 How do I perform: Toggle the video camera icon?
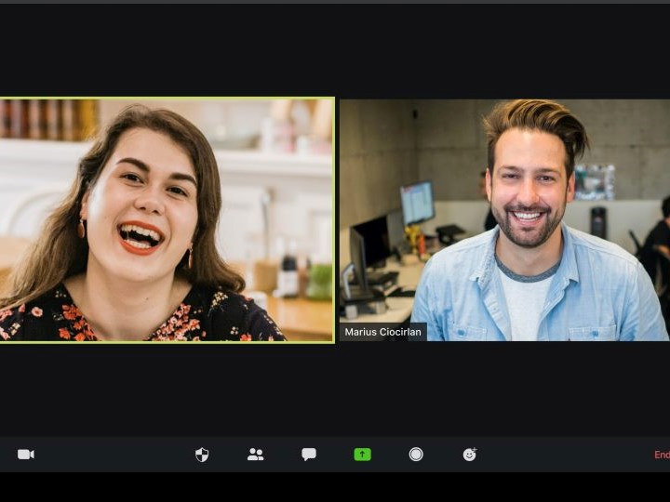[x=26, y=455]
